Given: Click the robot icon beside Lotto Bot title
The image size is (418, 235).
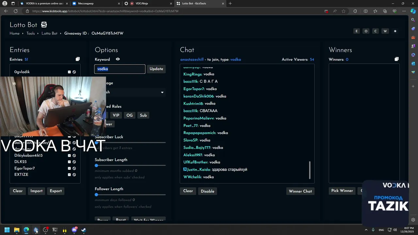Looking at the screenshot, I should point(44,24).
